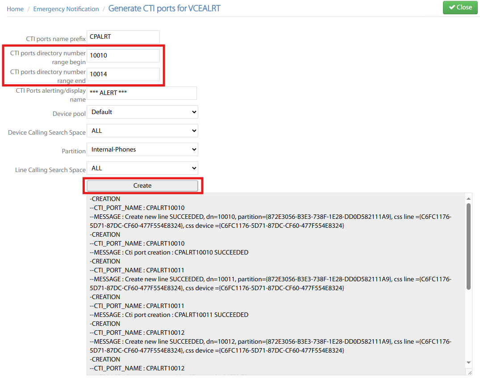Screen dimensions: 480x378
Task: Focus the CTI ports name prefix field
Action: 123,37
